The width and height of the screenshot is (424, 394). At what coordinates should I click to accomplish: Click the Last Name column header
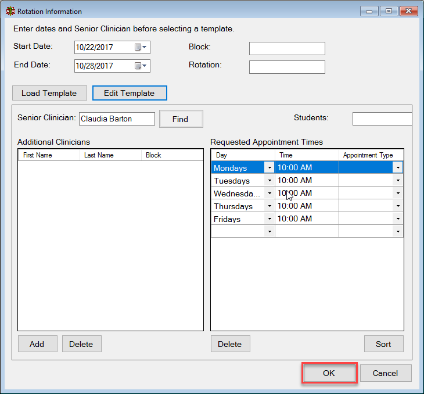(x=110, y=155)
